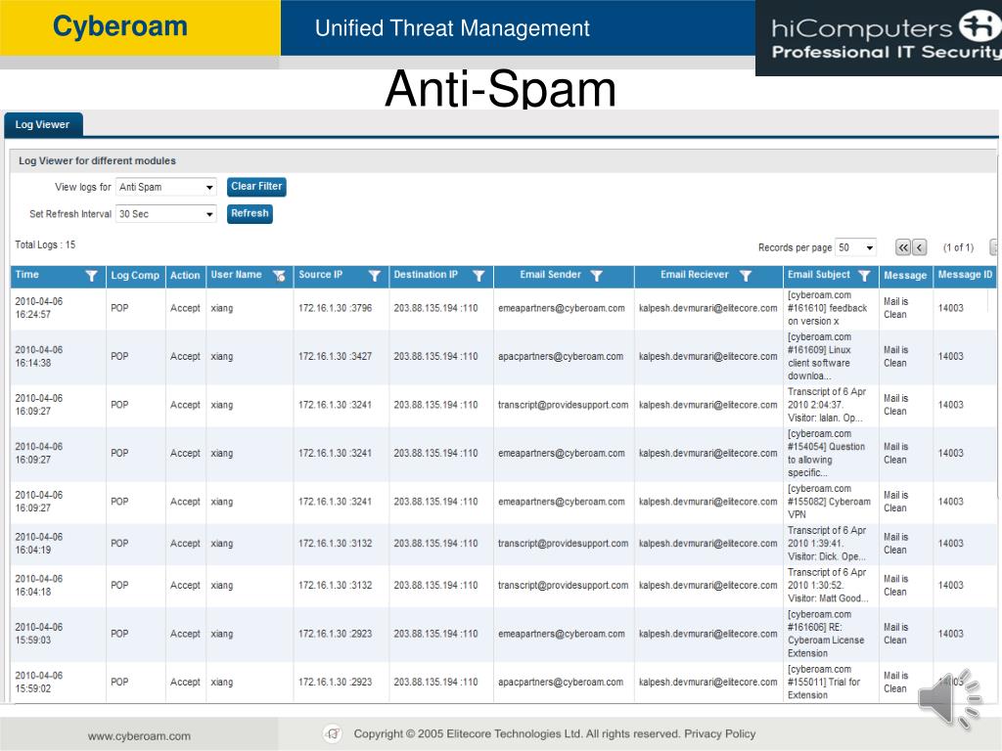Click subject '#155082] Cyberoam VPN'

(829, 502)
